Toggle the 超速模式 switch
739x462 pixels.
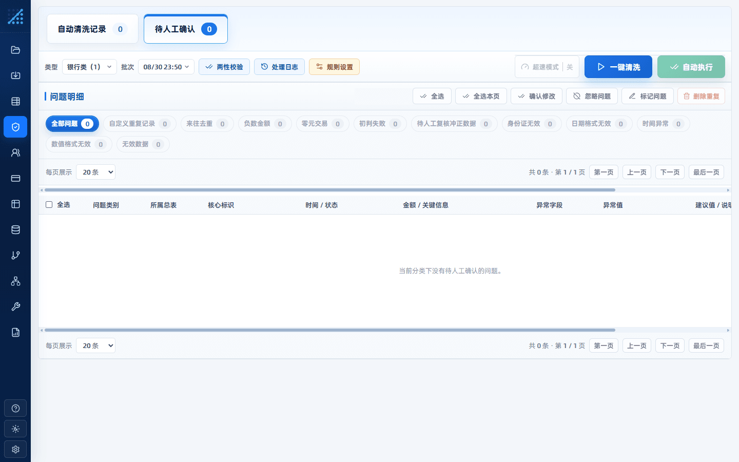[547, 67]
